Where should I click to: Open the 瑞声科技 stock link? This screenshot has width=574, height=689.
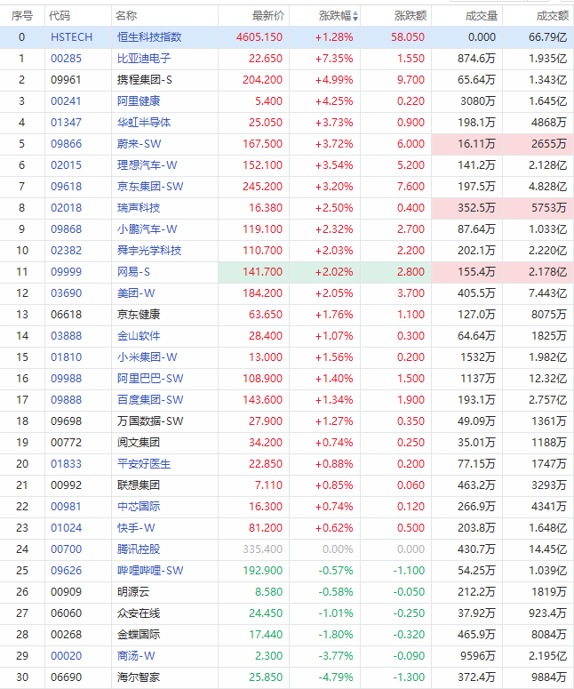[139, 208]
